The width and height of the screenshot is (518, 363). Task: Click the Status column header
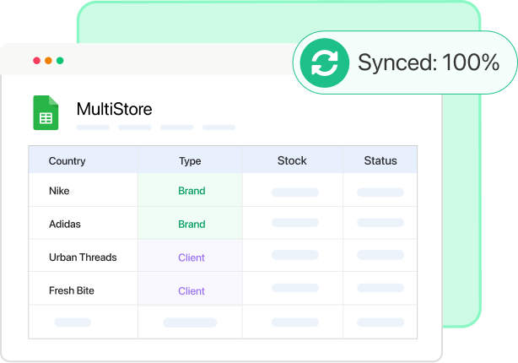380,160
